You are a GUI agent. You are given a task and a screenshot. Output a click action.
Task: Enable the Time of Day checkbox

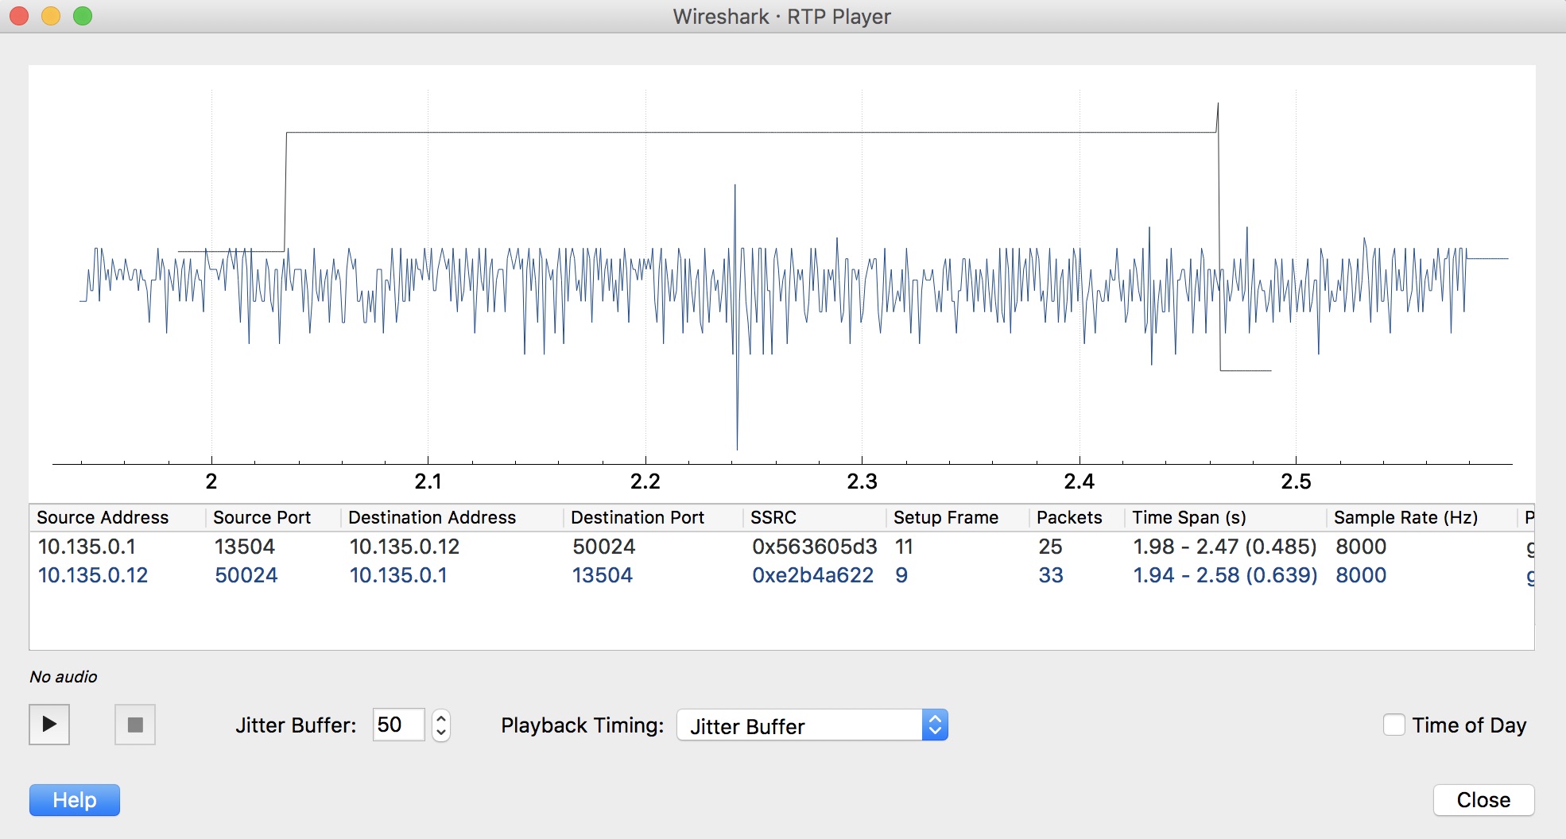1394,725
